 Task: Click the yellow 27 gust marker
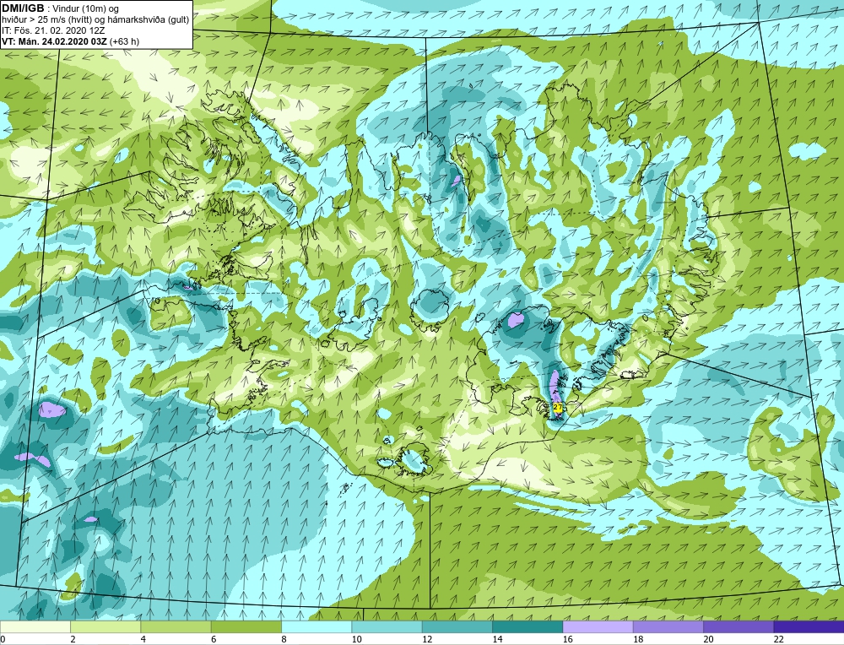tap(557, 408)
